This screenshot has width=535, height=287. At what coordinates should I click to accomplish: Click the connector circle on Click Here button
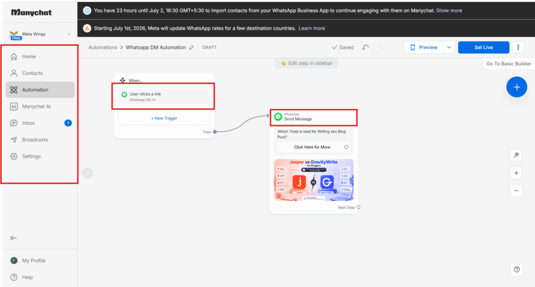click(x=346, y=147)
